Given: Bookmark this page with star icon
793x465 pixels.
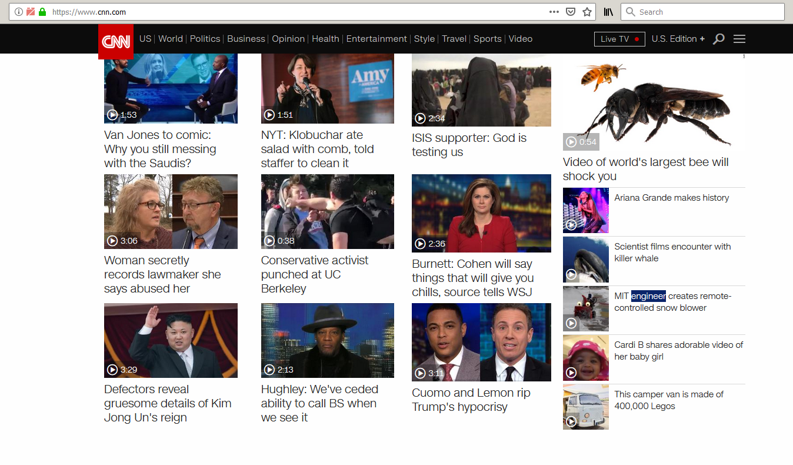Looking at the screenshot, I should pyautogui.click(x=587, y=12).
